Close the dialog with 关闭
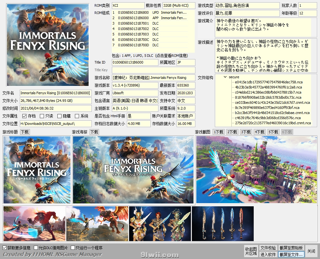The height and width of the screenshot is (259, 320). pos(311,251)
